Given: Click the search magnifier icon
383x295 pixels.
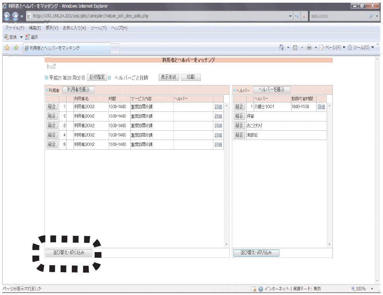Looking at the screenshot, I should 371,16.
